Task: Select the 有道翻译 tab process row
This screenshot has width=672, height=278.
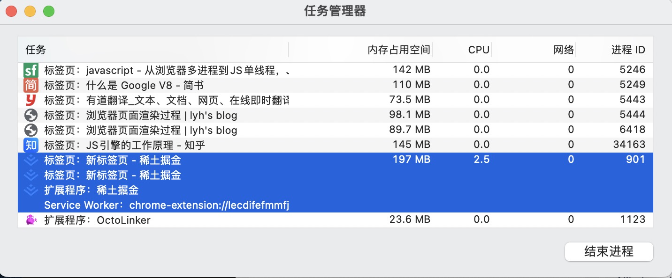Action: point(336,100)
